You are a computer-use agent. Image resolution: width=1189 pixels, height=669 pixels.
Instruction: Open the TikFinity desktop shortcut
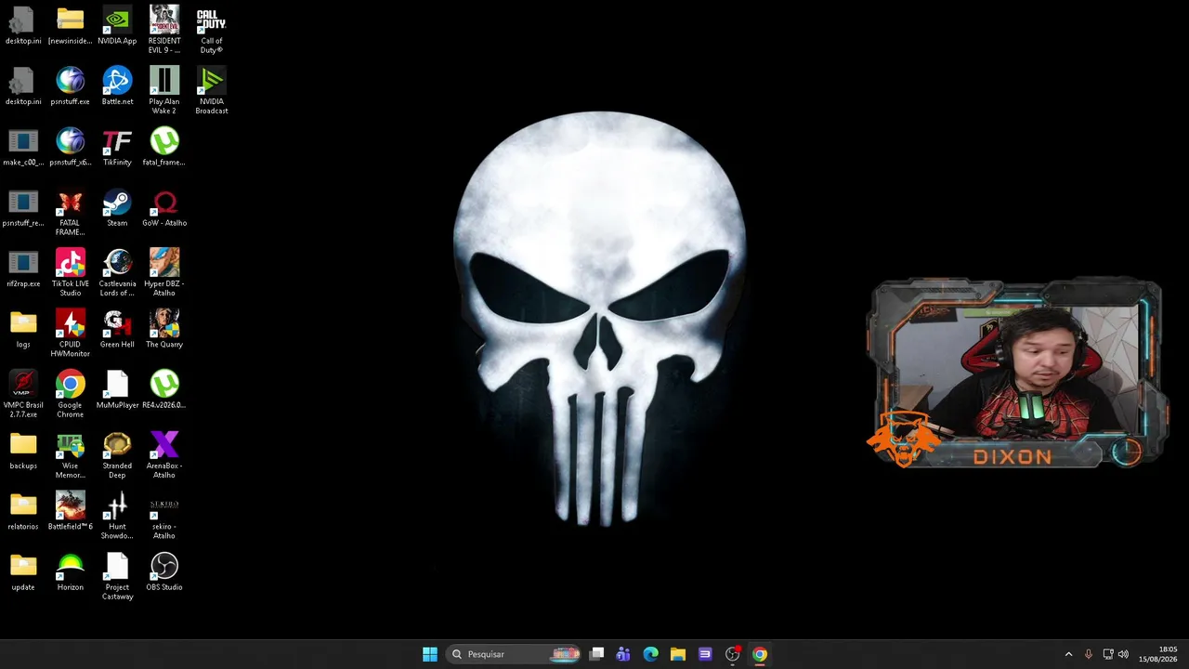point(117,147)
